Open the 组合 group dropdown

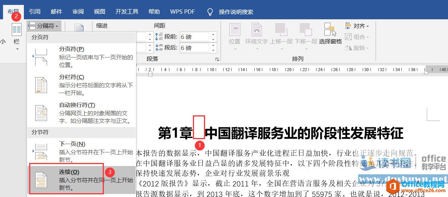point(357,37)
